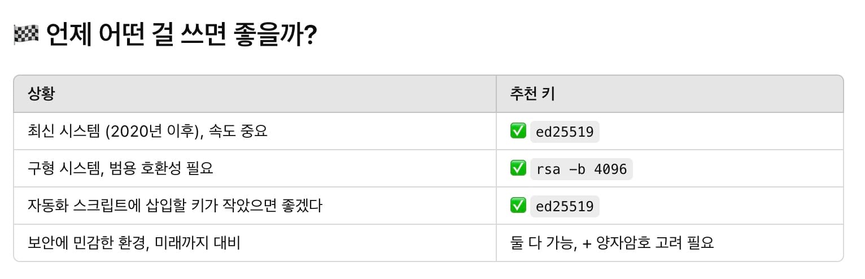
Task: Select the 추천 키 column header
Action: tap(532, 94)
